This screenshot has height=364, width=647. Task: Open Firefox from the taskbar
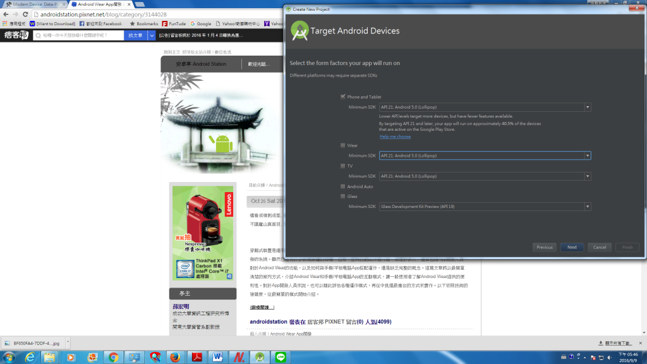176,358
